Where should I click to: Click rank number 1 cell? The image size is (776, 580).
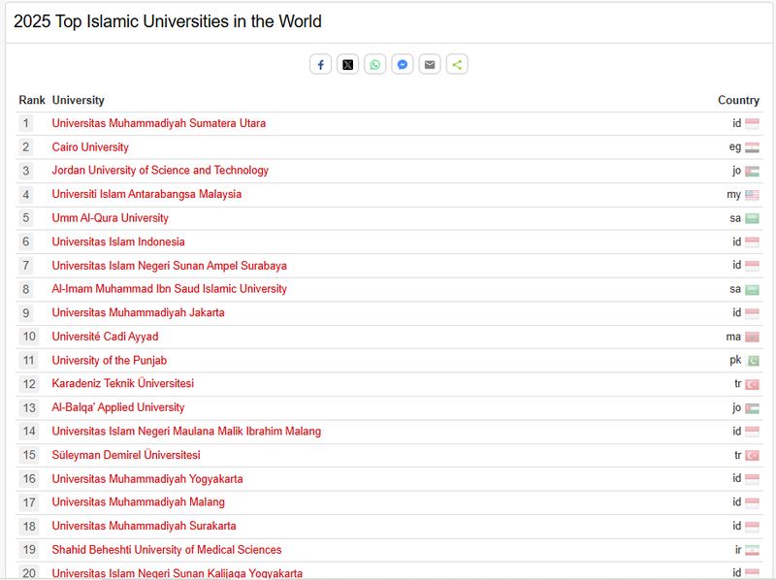26,123
